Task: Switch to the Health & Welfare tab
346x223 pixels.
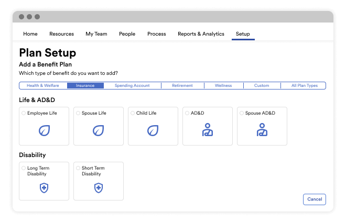Action: (43, 85)
